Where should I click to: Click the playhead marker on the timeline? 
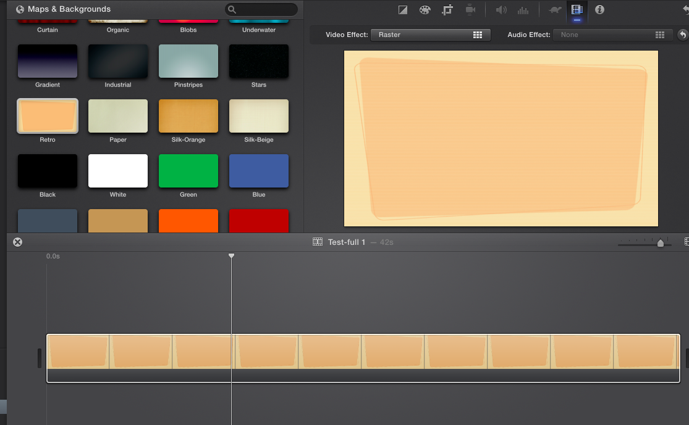click(x=232, y=255)
